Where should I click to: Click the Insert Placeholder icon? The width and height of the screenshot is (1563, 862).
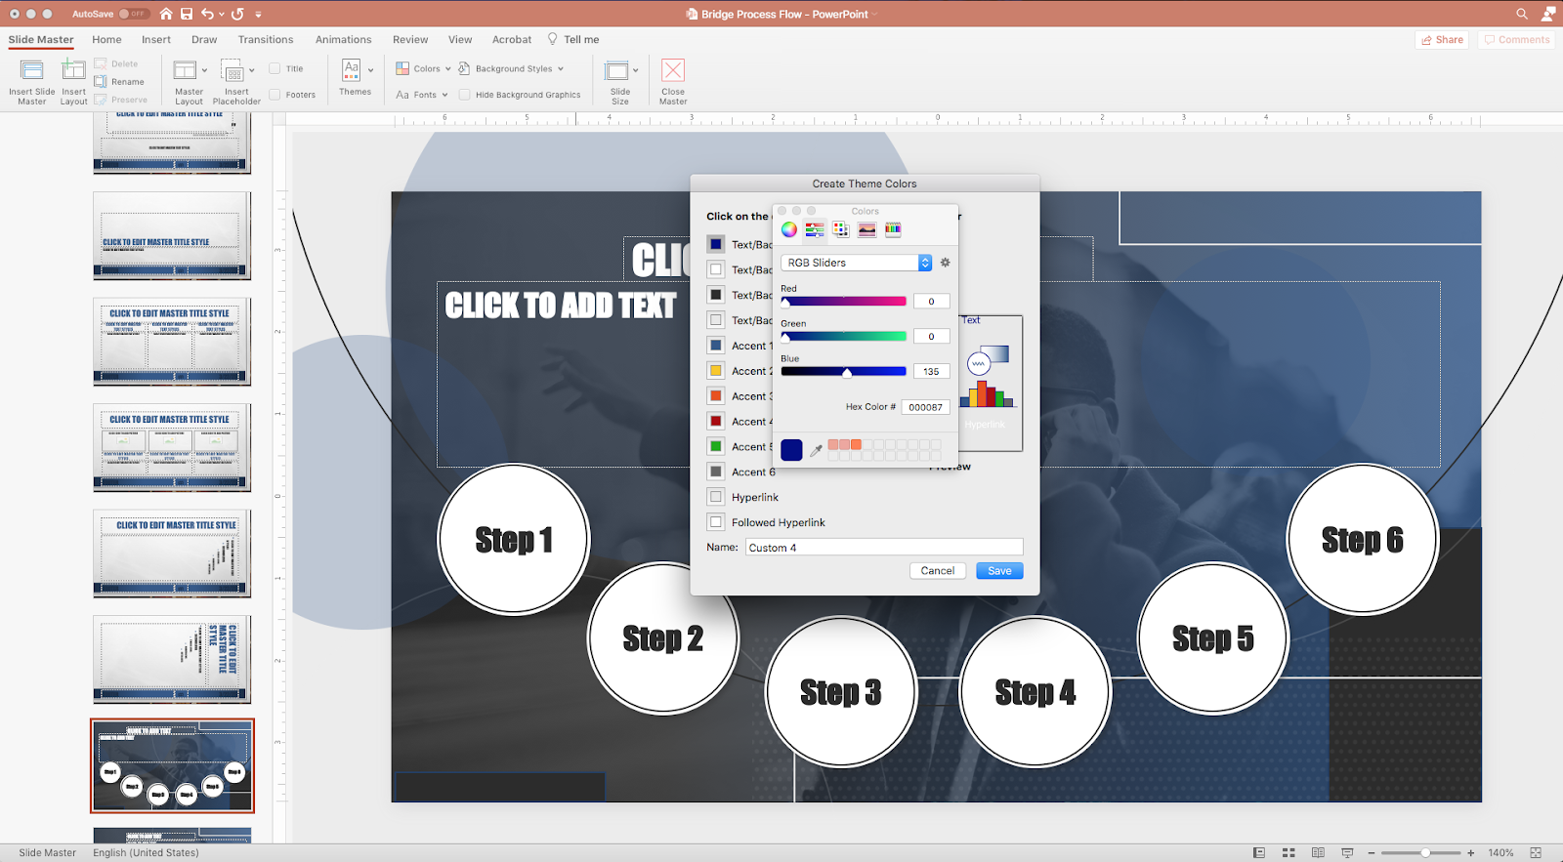[x=232, y=70]
